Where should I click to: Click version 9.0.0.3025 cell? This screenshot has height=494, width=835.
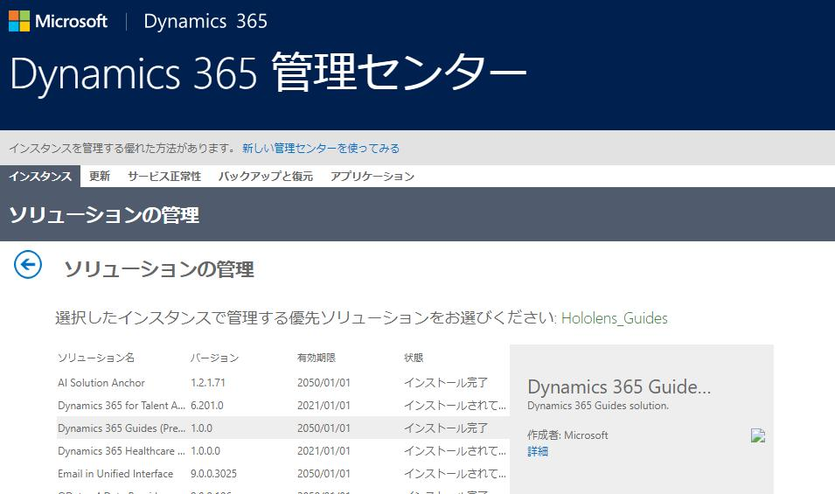[x=213, y=474]
